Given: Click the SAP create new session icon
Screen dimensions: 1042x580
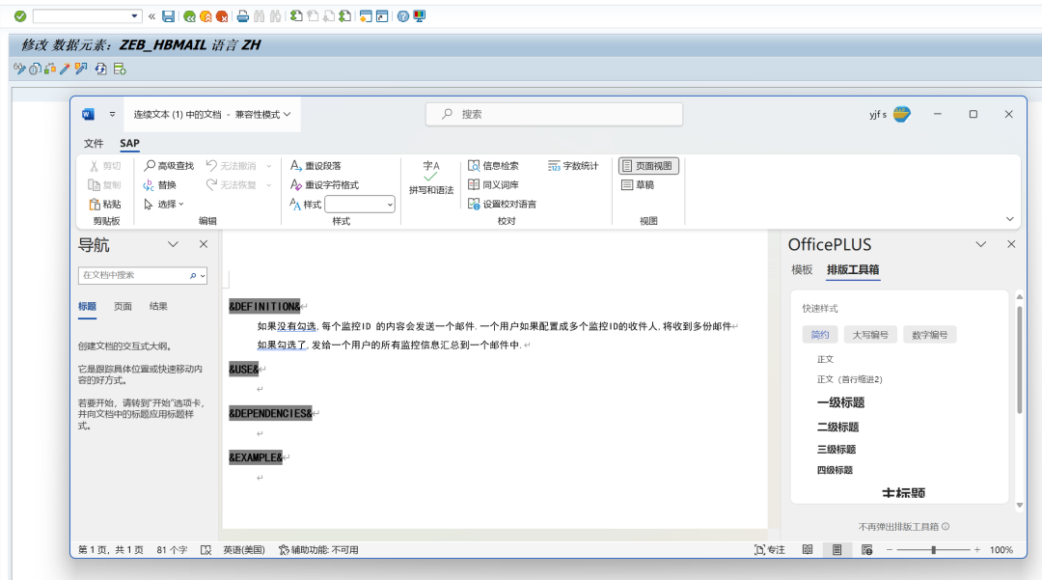Looking at the screenshot, I should 366,16.
